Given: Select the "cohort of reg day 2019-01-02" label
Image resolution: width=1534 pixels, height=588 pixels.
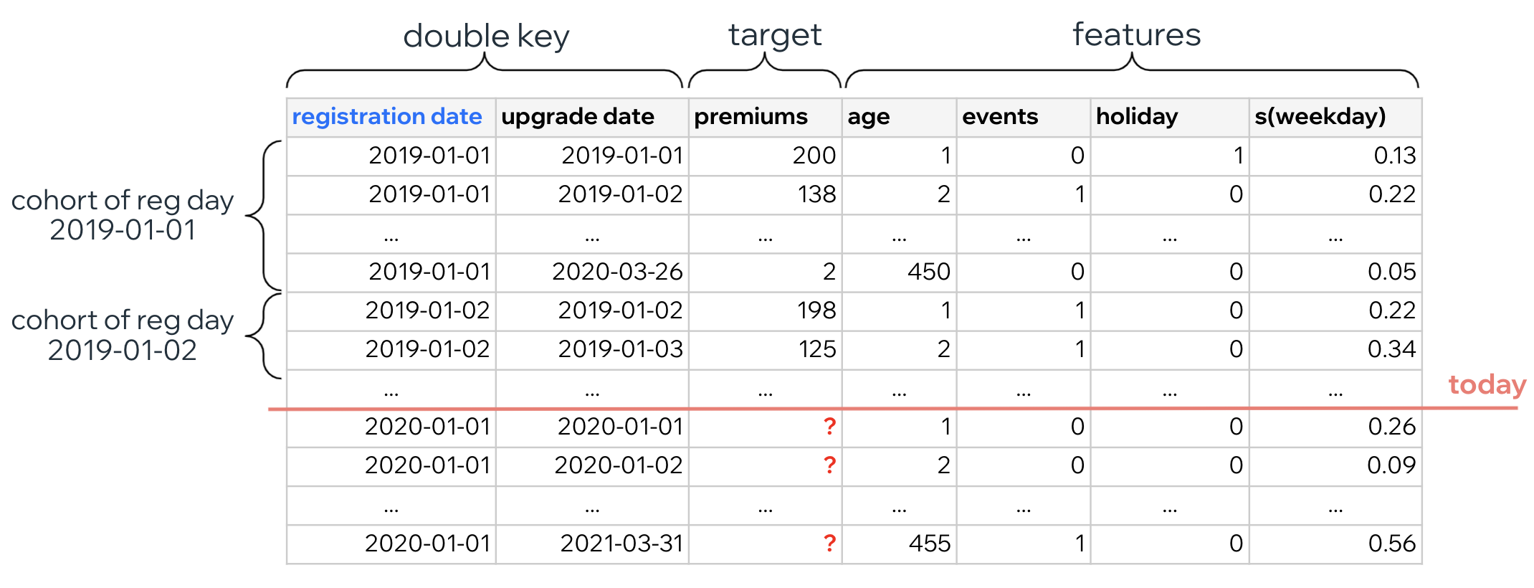Looking at the screenshot, I should 123,335.
